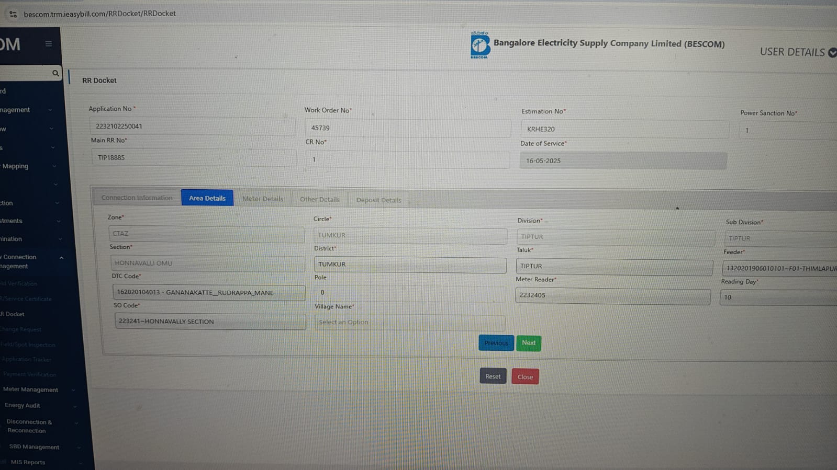
Task: Expand the MIS Reports sidebar menu
Action: [47, 462]
